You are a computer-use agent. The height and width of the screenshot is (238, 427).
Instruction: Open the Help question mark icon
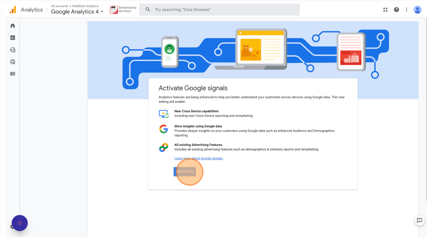397,10
